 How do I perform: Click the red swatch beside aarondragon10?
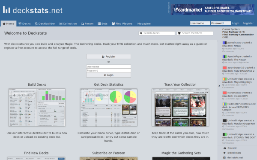(224, 67)
